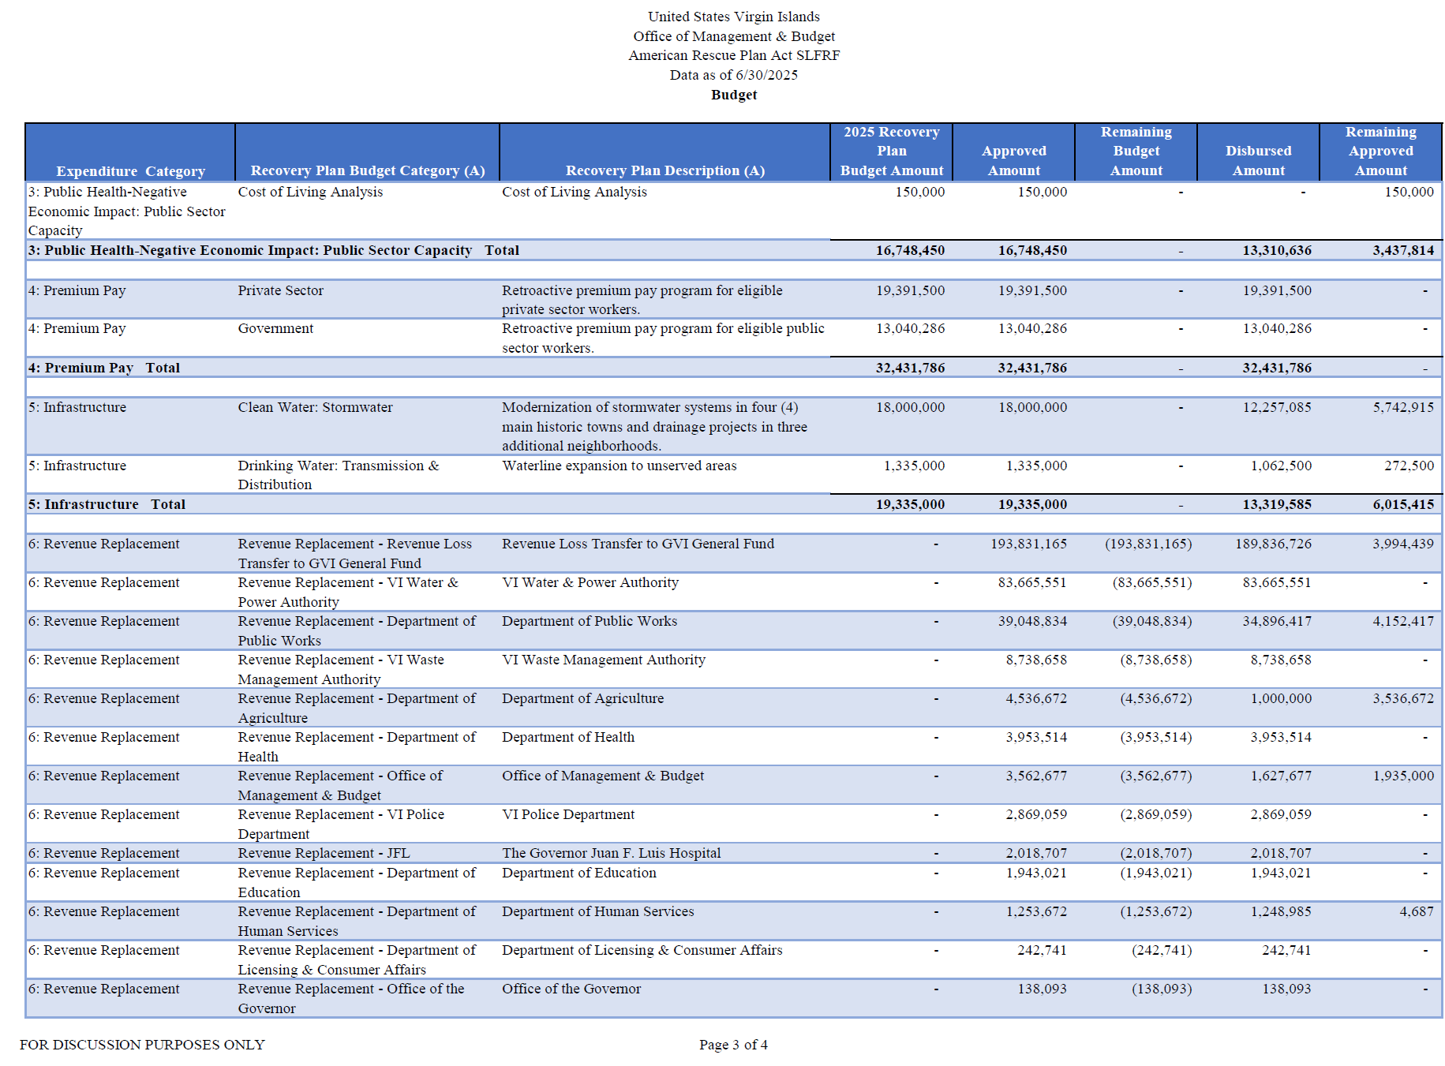1445x1066 pixels.
Task: Click the disbursed amount 189,836,726
Action: click(x=1273, y=544)
